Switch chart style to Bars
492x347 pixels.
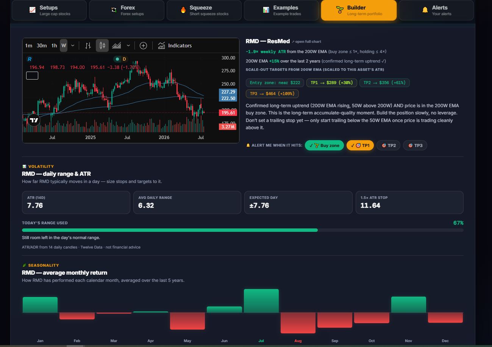88,45
